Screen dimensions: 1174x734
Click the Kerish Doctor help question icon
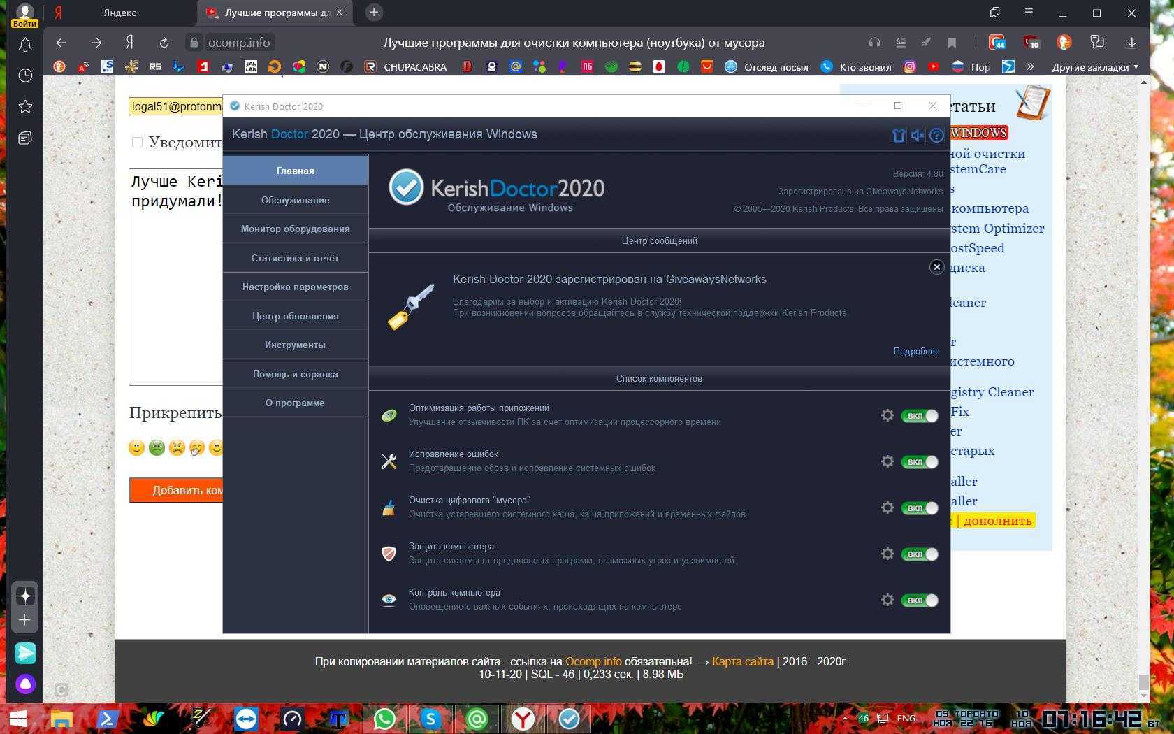[x=936, y=135]
